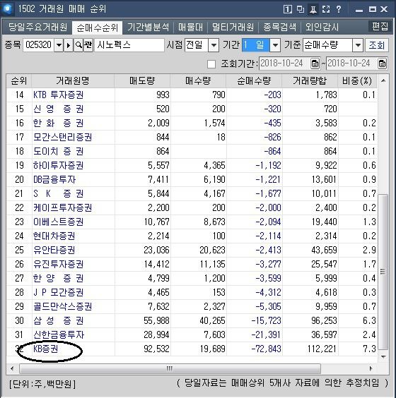Screen dimensions: 396x398
Task: Click the 관 related-stock icon
Action: [88, 45]
